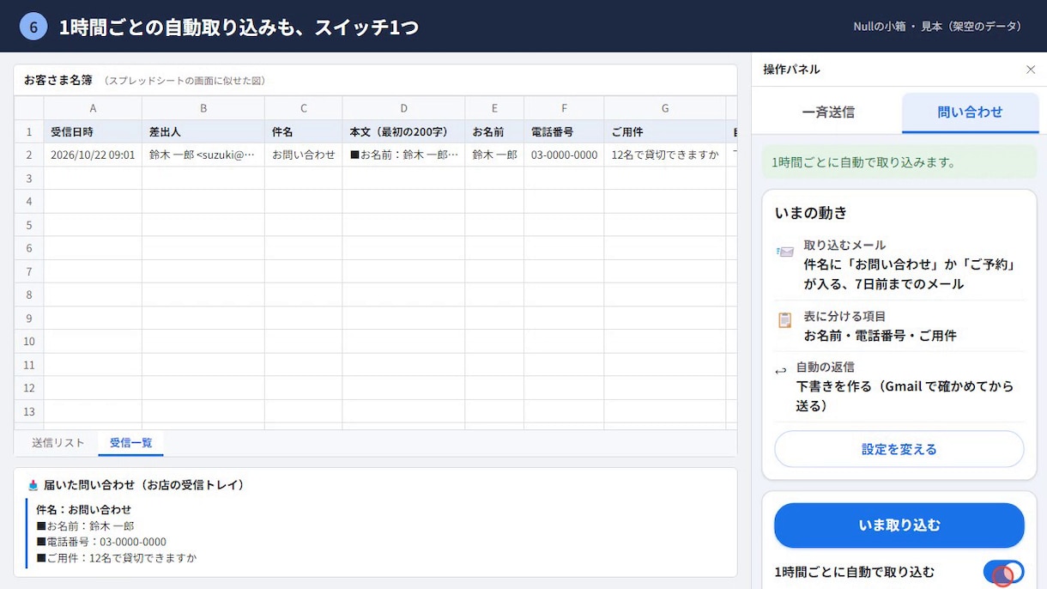
Task: Click the 件名:お問い合わせ line in the inbox
Action: pyautogui.click(x=84, y=510)
